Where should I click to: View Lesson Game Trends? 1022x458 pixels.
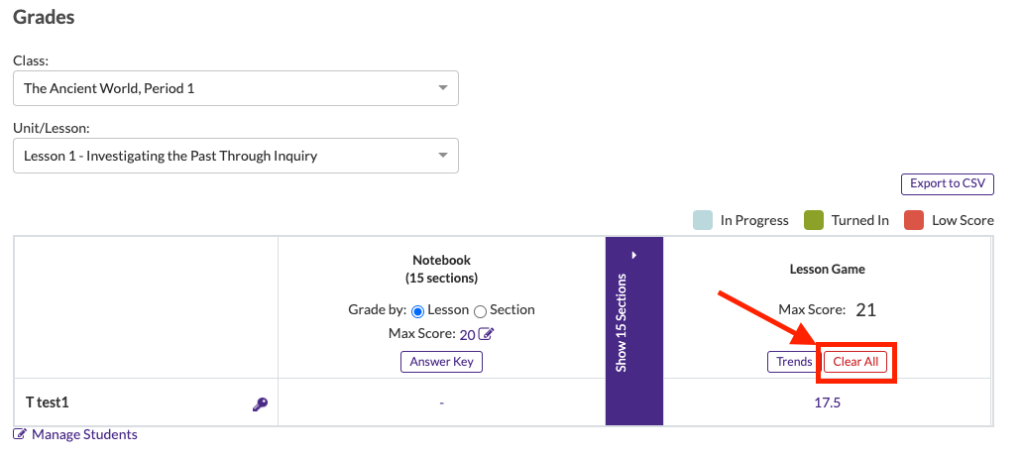tap(794, 362)
